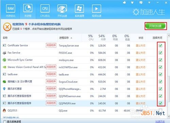Select the QQ.exe process name
Screen dimensions: 170x123
tap(63, 111)
